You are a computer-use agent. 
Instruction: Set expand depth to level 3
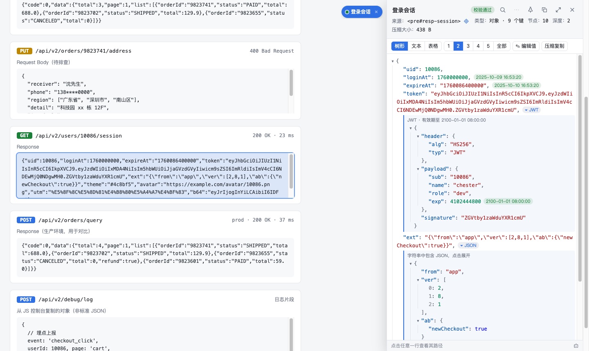click(x=468, y=46)
